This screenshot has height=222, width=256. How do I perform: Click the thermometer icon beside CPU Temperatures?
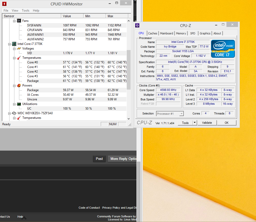19,58
